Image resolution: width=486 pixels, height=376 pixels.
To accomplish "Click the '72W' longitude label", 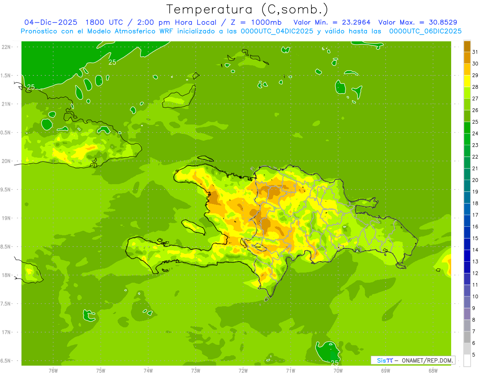I will (x=243, y=370).
